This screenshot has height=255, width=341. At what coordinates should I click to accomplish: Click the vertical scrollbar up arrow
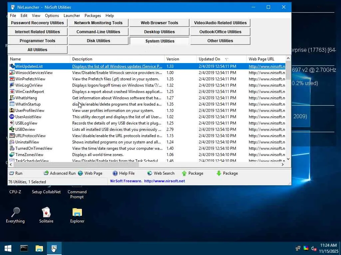288,58
